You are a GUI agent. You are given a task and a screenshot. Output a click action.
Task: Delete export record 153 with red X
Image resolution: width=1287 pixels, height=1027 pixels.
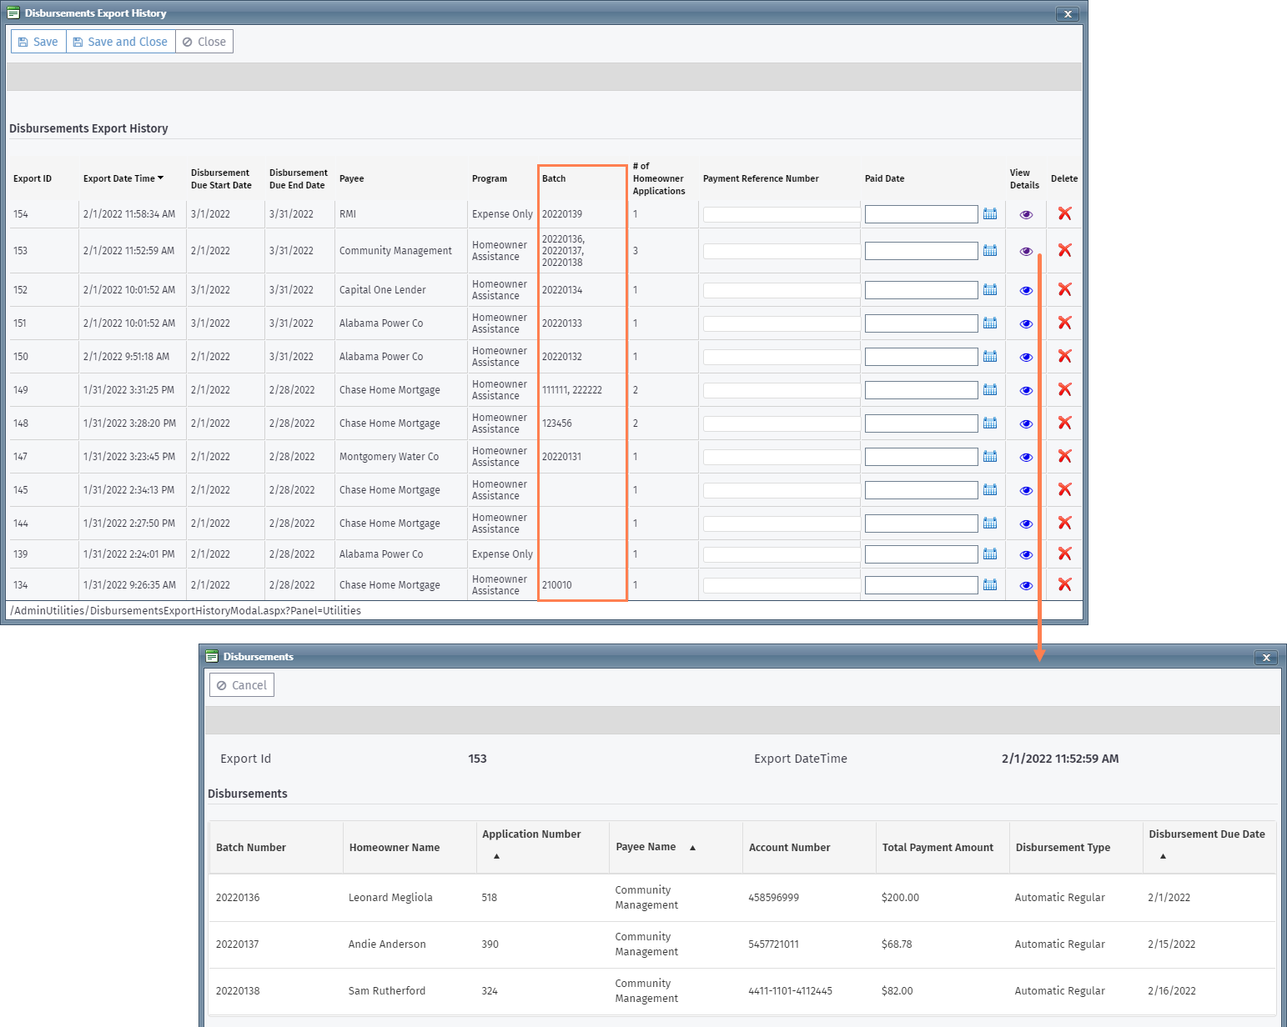point(1064,250)
